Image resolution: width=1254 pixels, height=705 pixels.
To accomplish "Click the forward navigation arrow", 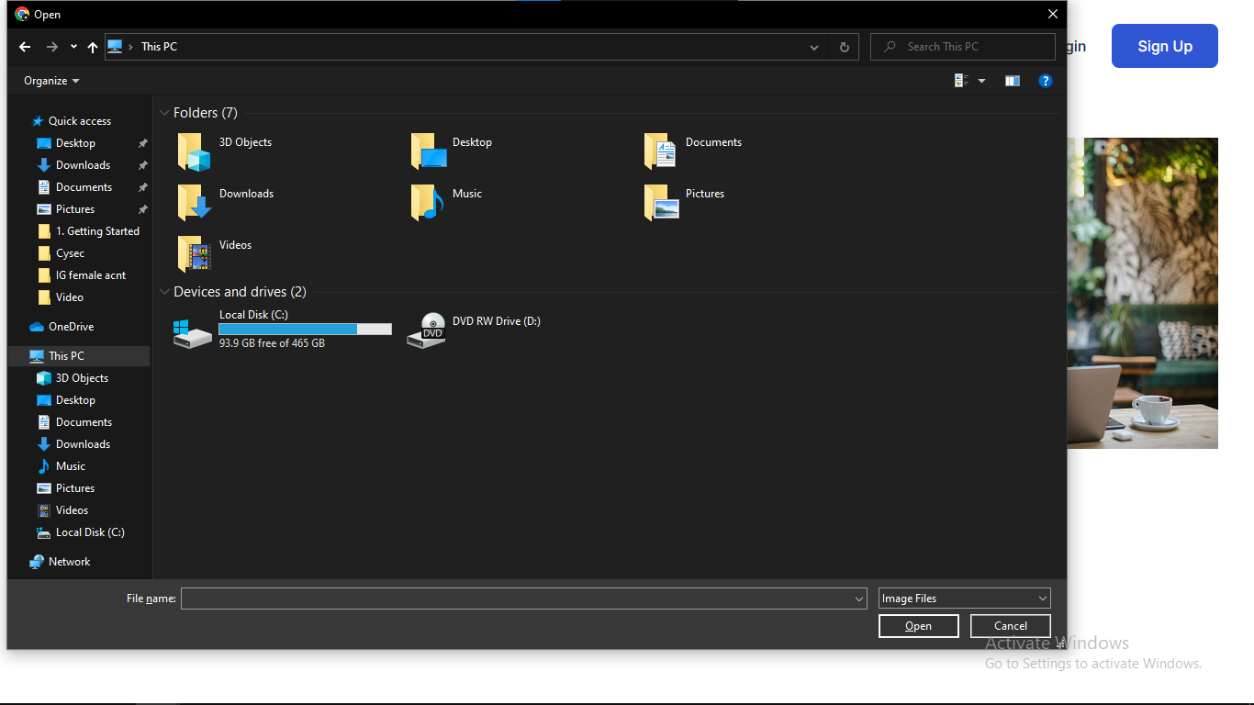I will coord(52,47).
